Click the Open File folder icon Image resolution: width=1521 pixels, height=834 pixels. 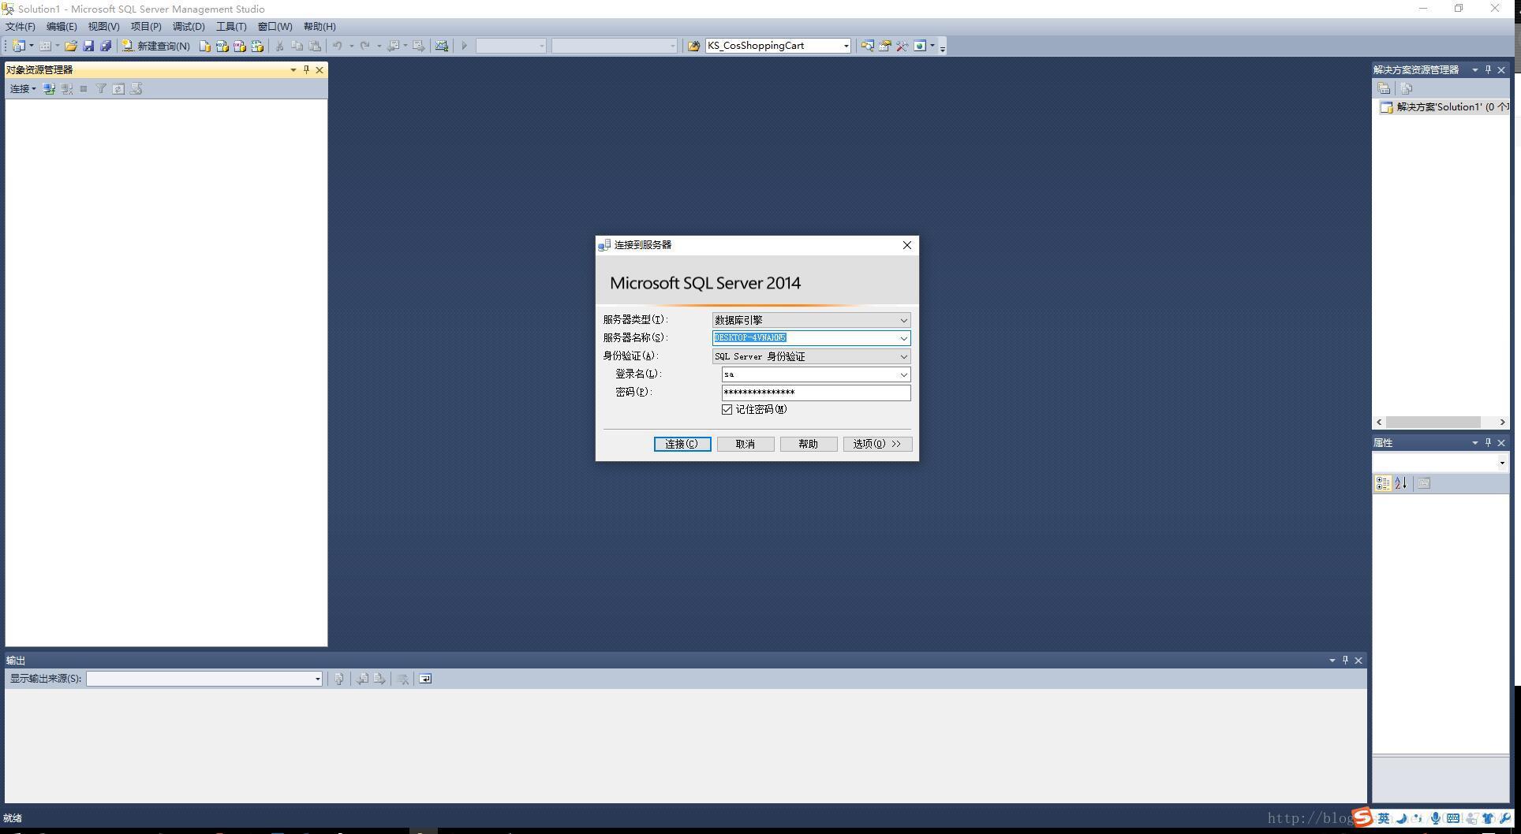coord(71,46)
